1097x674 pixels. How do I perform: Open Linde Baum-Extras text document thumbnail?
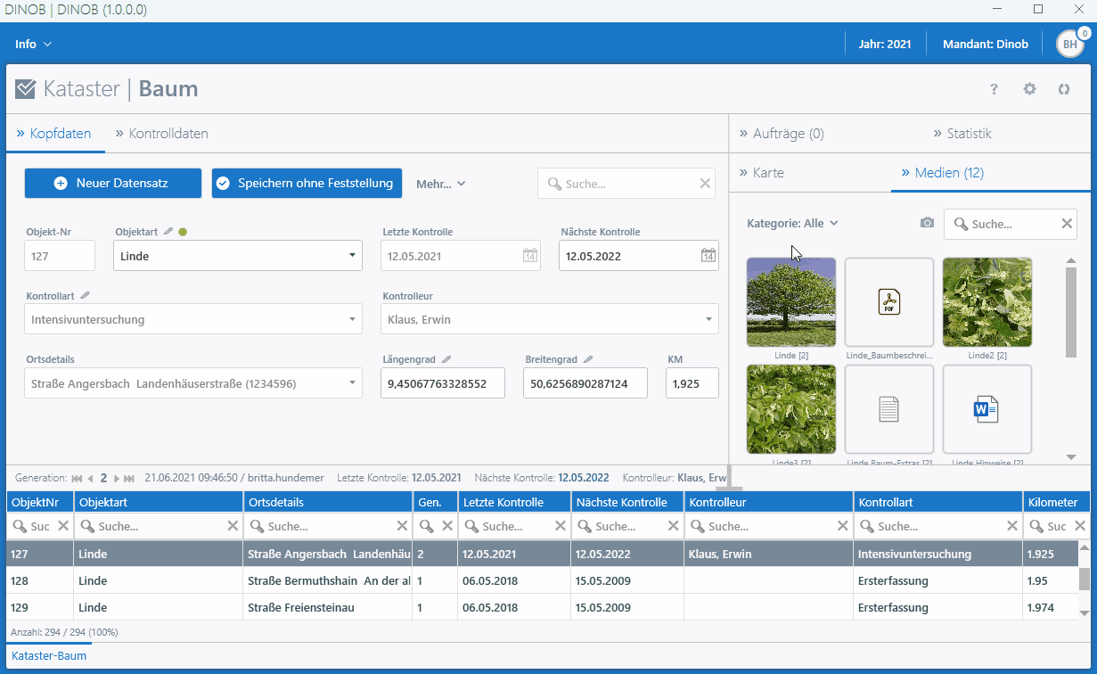click(x=889, y=409)
